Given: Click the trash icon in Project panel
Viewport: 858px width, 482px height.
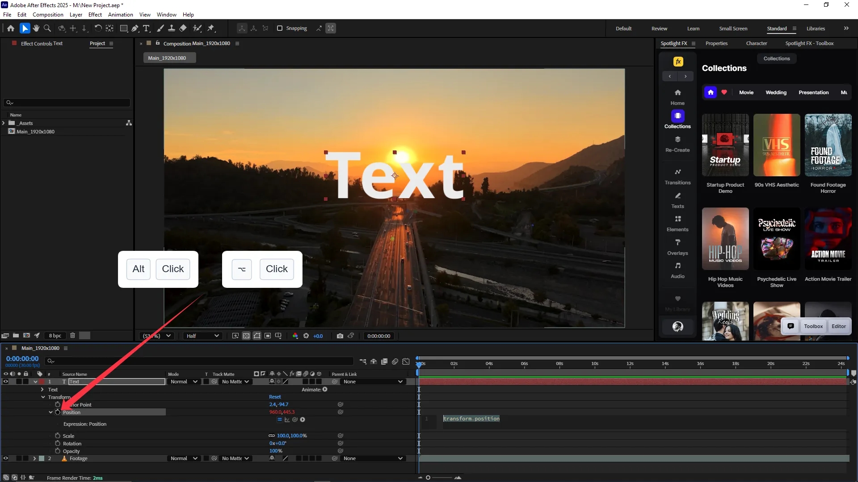Looking at the screenshot, I should (x=72, y=335).
